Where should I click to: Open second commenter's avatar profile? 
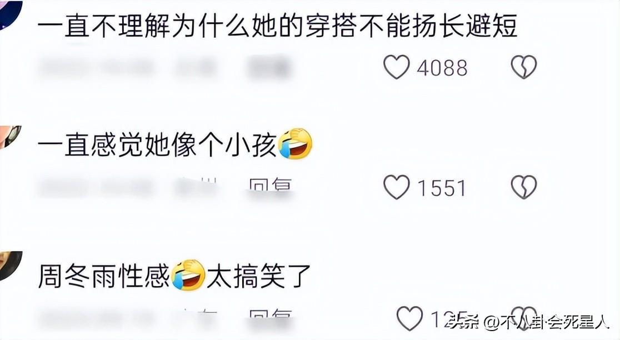point(9,137)
